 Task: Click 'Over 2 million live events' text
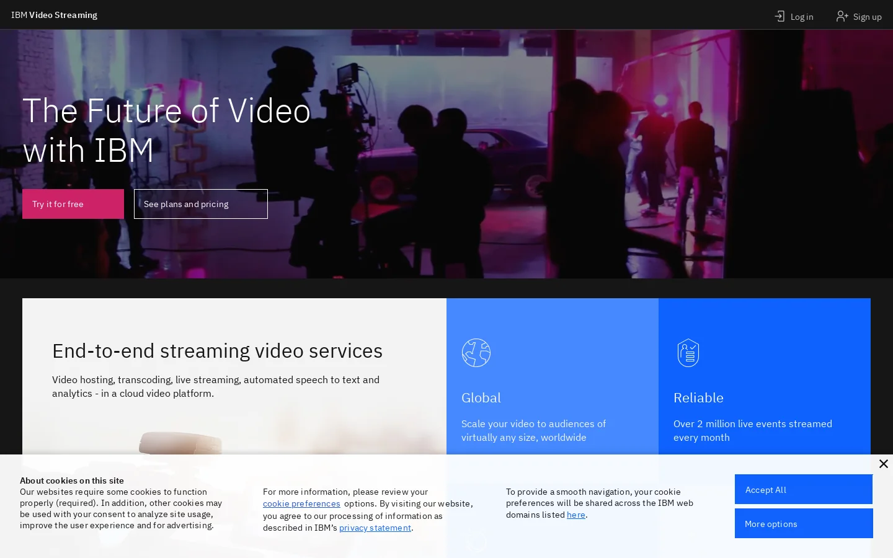click(753, 430)
